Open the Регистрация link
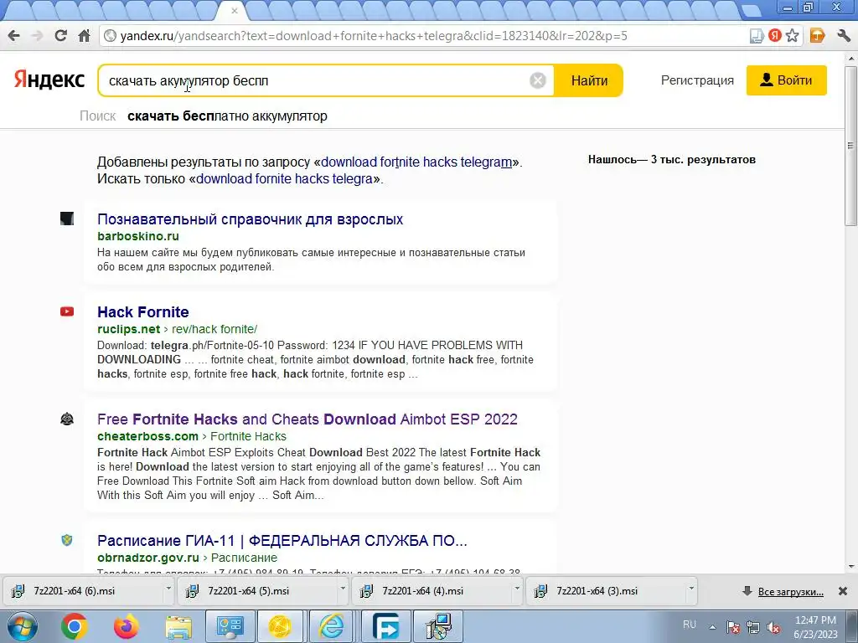 click(697, 80)
